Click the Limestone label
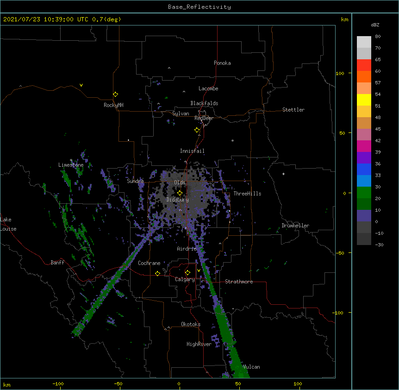 point(71,165)
